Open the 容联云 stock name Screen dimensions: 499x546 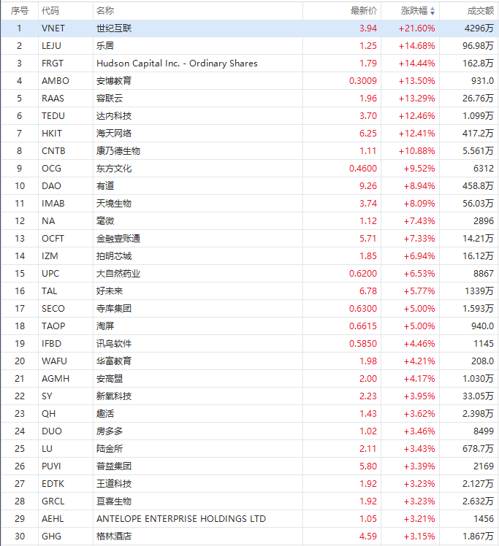click(110, 99)
